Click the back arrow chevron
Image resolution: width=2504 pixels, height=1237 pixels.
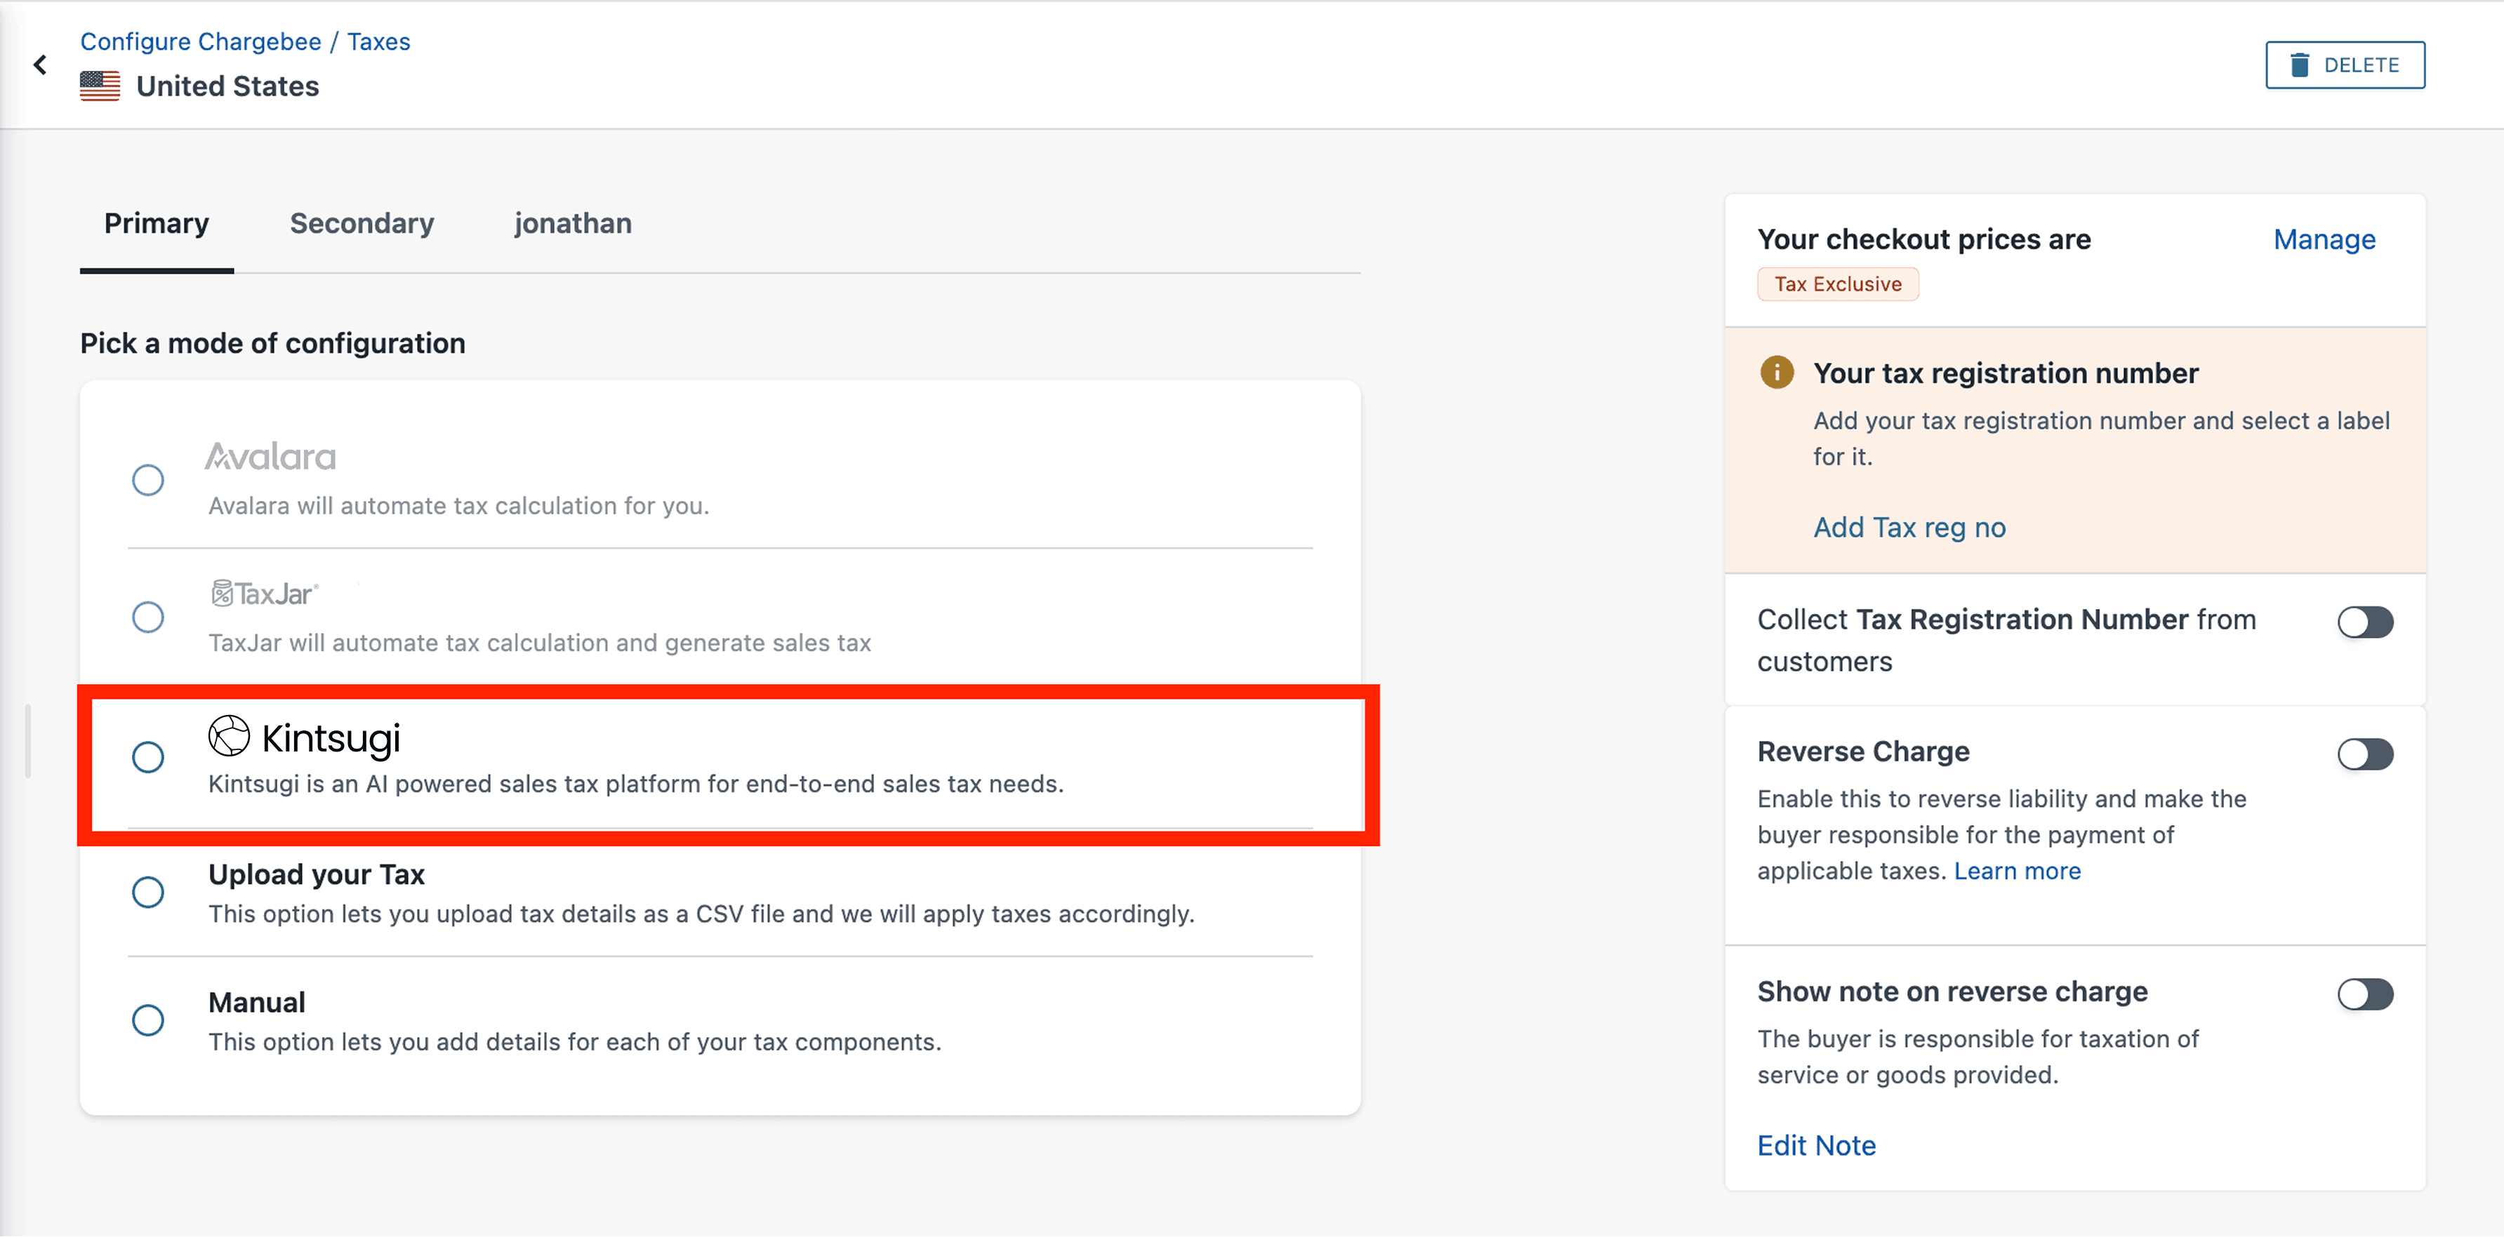40,65
